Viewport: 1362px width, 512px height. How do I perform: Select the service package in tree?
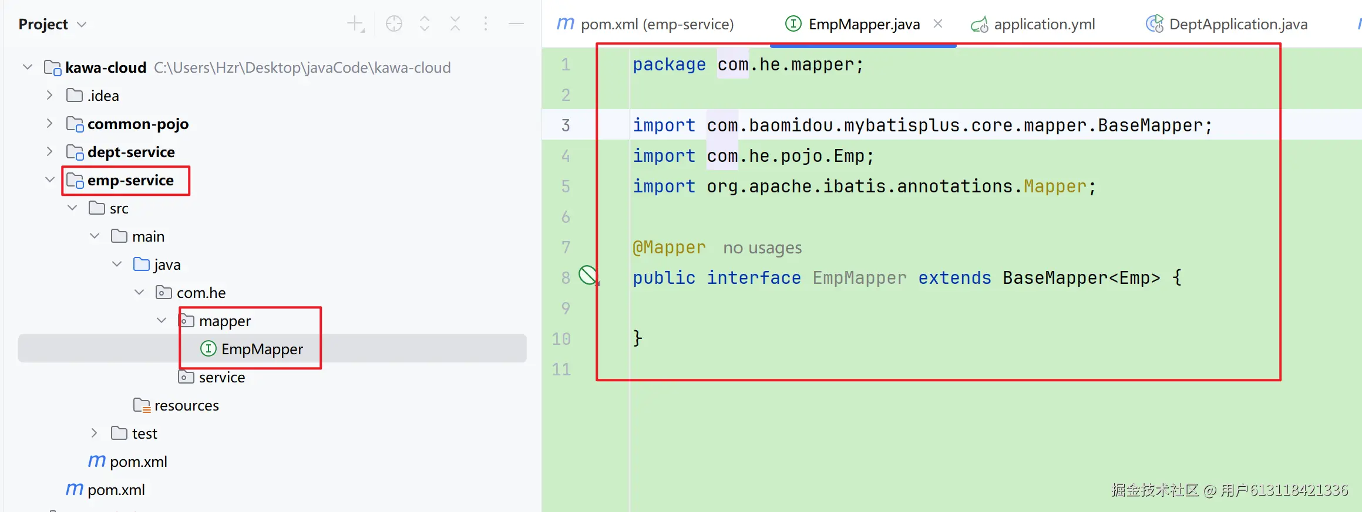(221, 377)
